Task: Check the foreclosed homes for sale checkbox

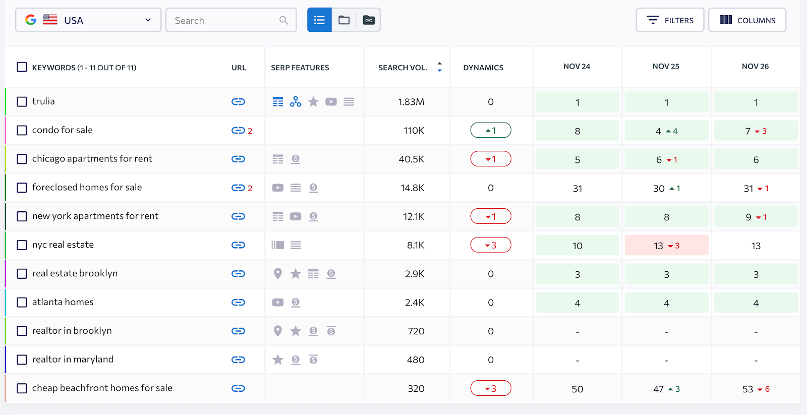Action: point(22,188)
